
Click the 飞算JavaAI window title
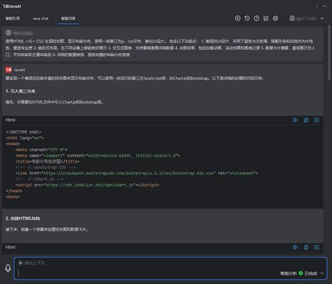(11, 7)
